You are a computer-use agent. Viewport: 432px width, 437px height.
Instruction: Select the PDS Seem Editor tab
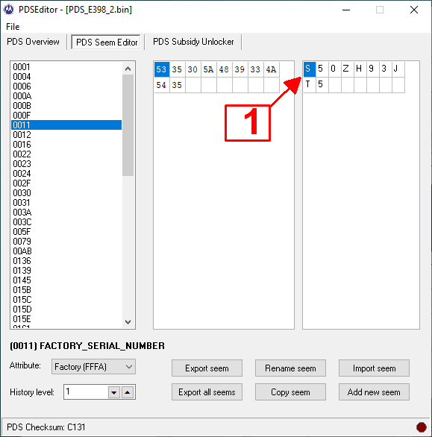(x=107, y=42)
